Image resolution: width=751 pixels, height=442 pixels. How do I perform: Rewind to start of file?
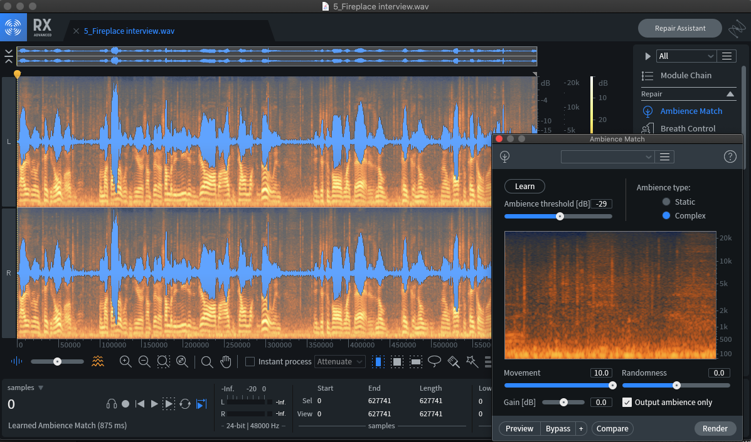tap(140, 404)
